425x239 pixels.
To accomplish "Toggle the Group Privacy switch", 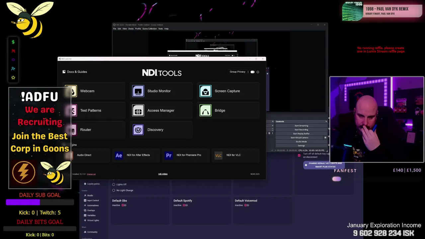I will 252,72.
